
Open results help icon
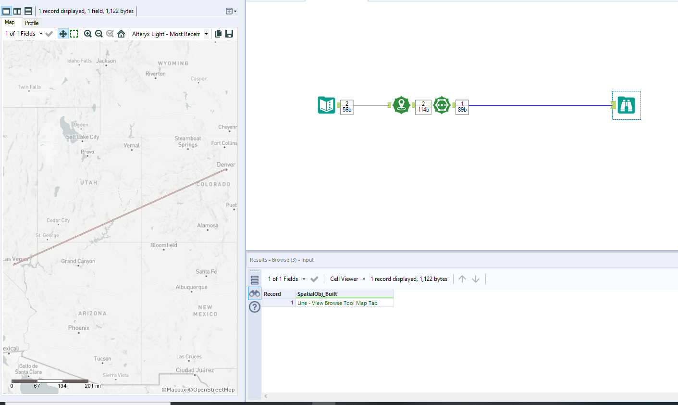click(x=255, y=307)
